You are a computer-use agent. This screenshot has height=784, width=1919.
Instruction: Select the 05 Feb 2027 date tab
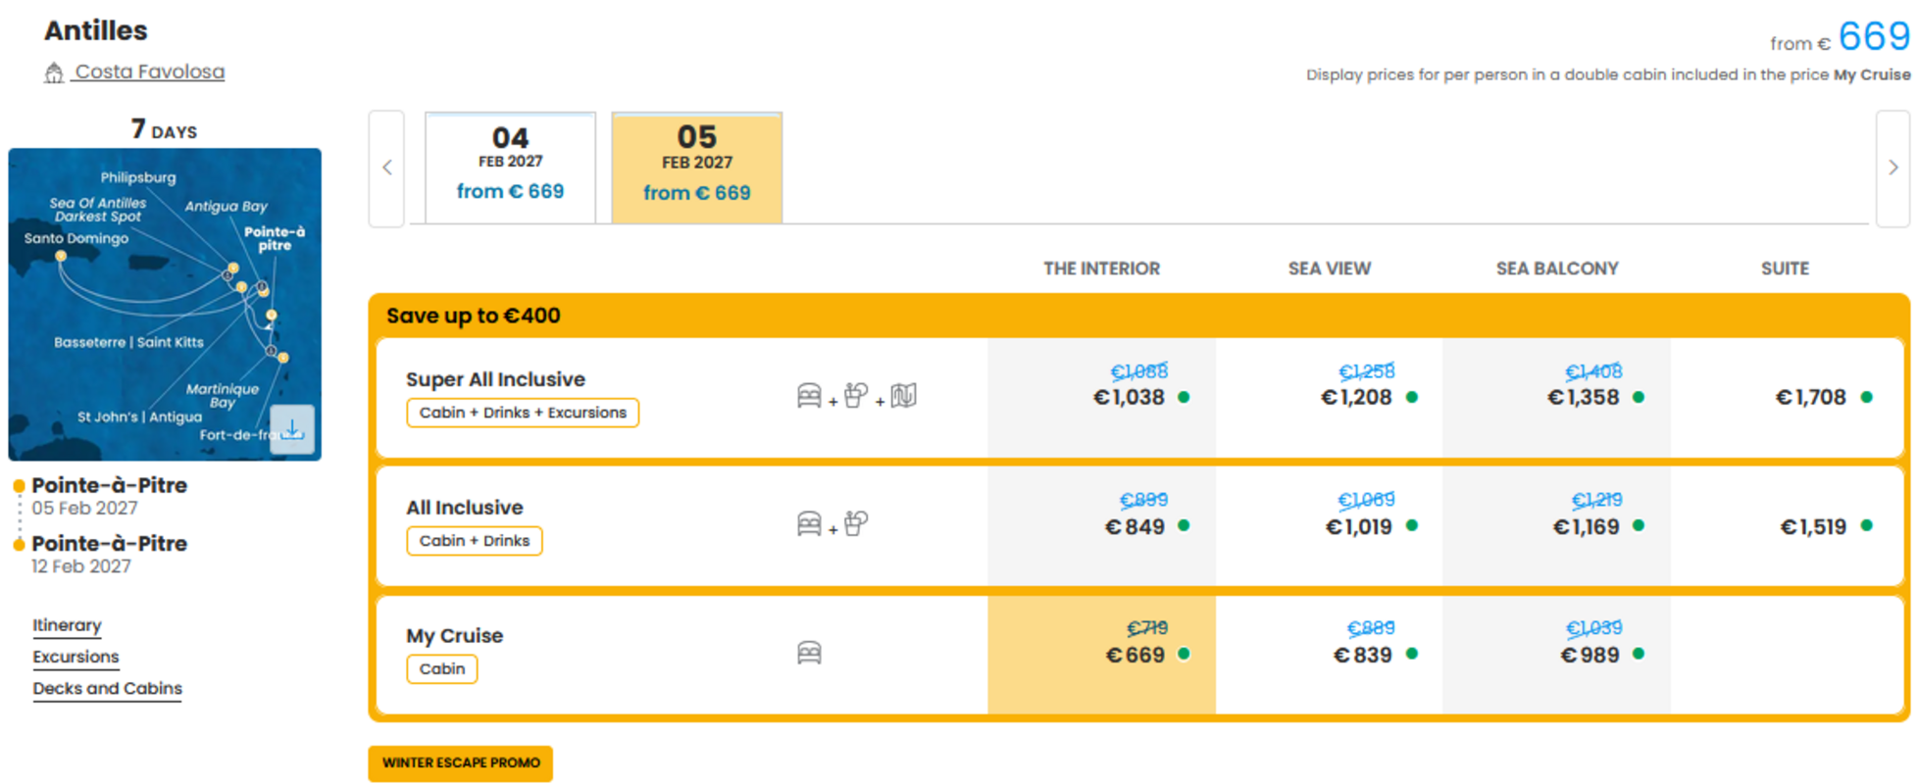coord(697,168)
